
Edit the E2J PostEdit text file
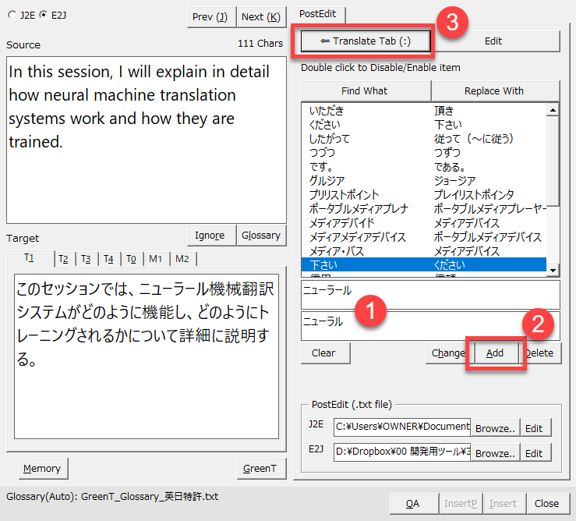(x=533, y=453)
